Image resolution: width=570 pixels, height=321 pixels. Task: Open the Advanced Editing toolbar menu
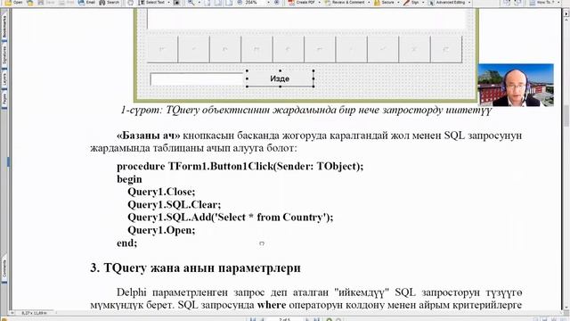tap(446, 2)
